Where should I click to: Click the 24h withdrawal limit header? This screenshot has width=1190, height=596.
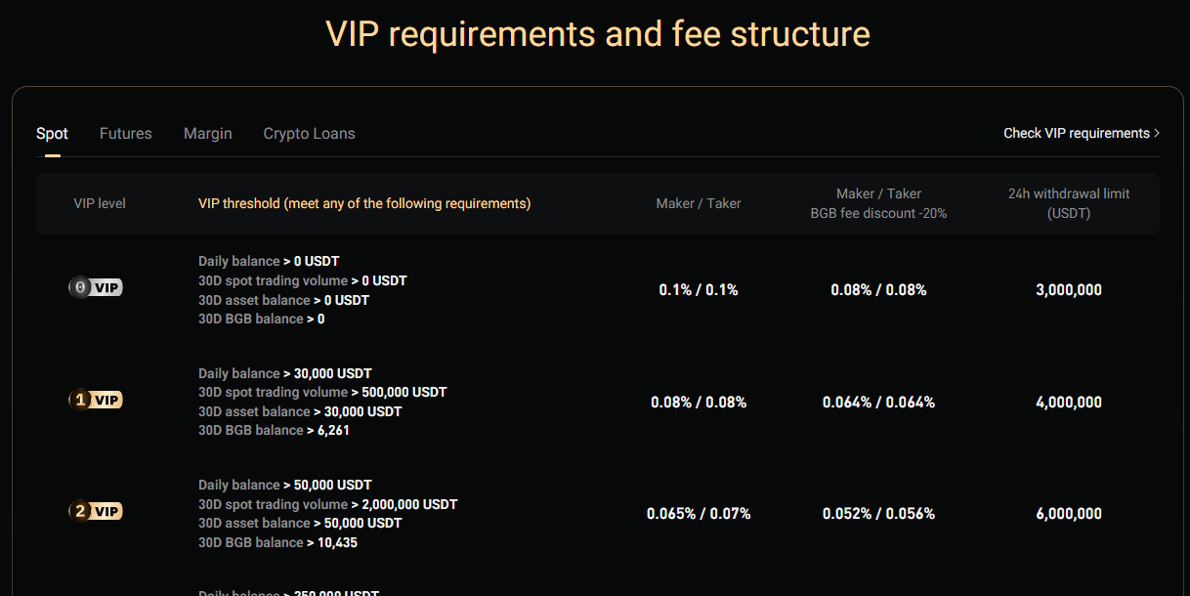(1069, 203)
